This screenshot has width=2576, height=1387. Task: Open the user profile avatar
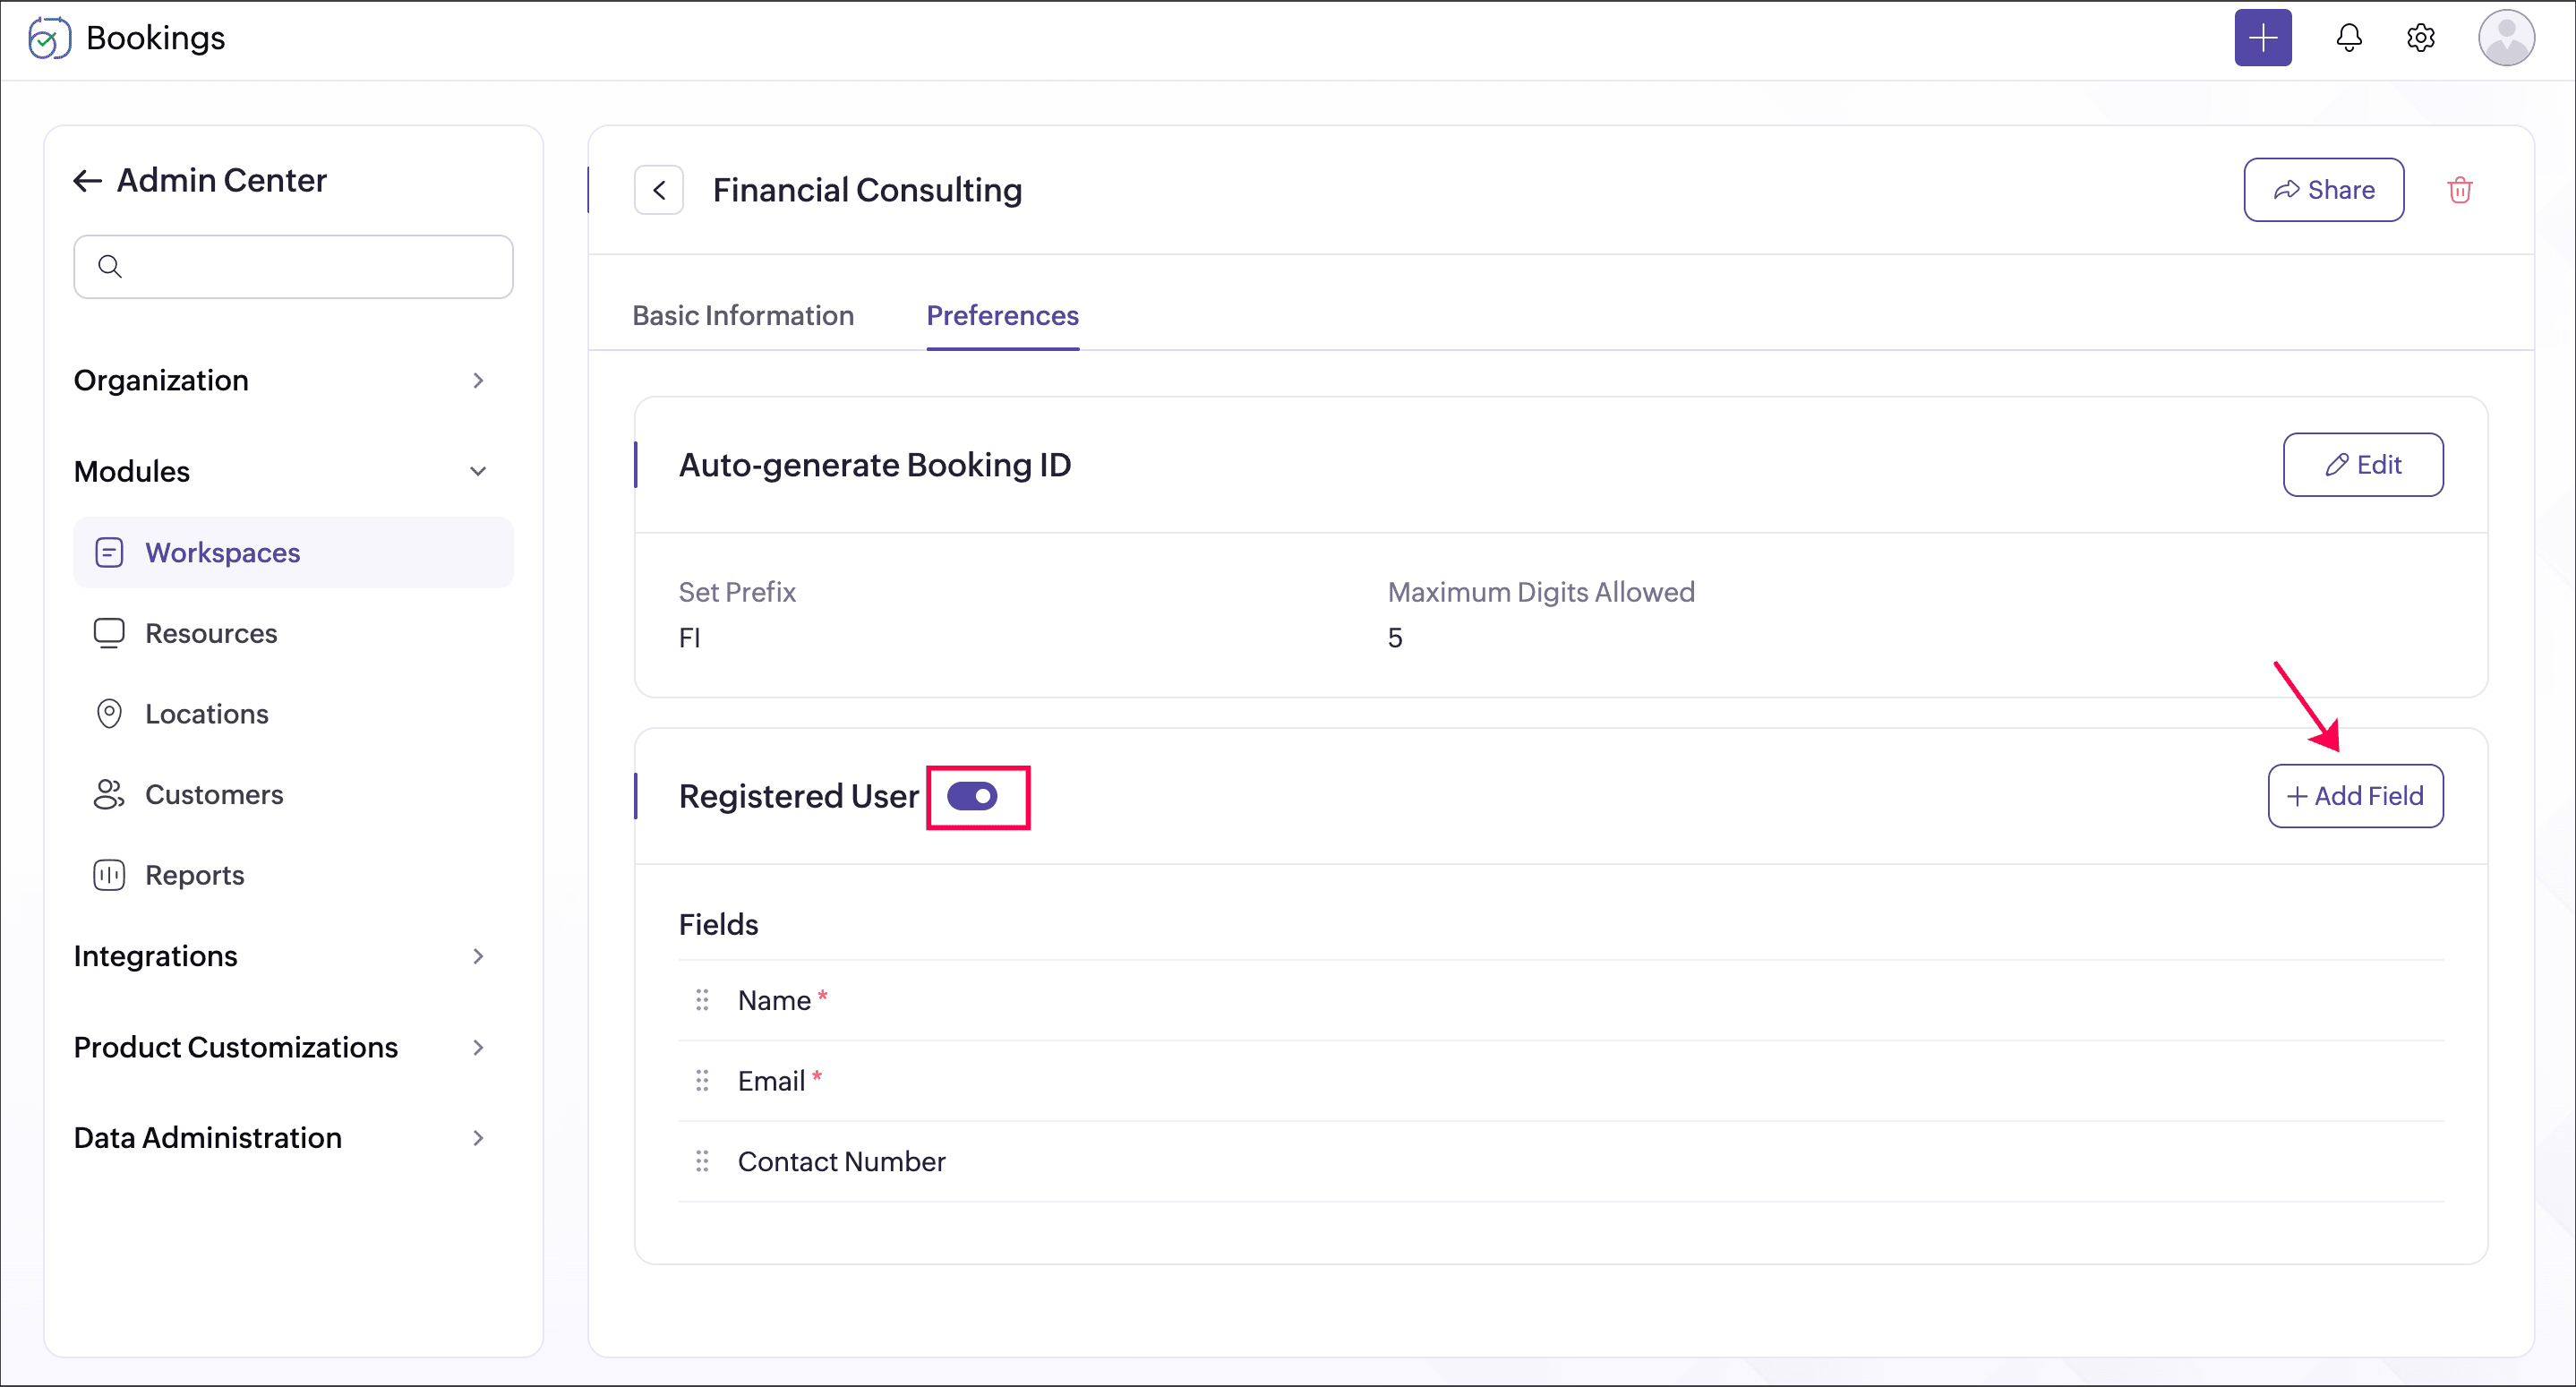click(2505, 38)
